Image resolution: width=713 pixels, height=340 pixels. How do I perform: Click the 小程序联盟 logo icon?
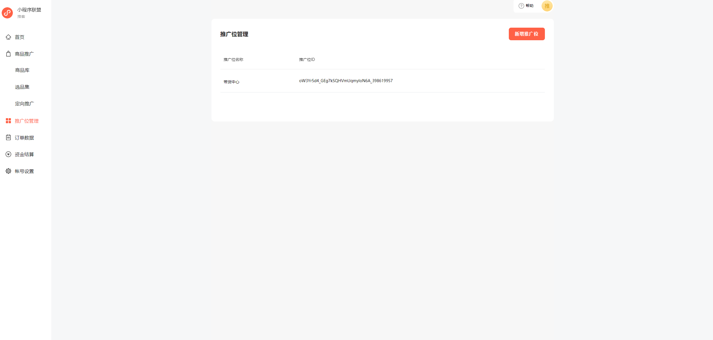(7, 13)
